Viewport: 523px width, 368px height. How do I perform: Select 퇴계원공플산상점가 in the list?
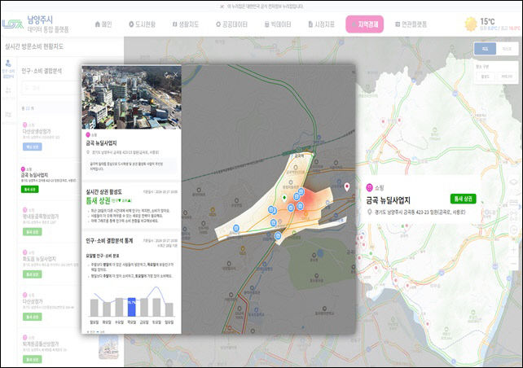(41, 344)
